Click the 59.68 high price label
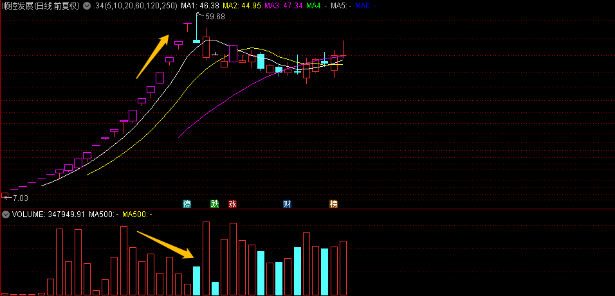615x296 pixels. click(x=215, y=17)
